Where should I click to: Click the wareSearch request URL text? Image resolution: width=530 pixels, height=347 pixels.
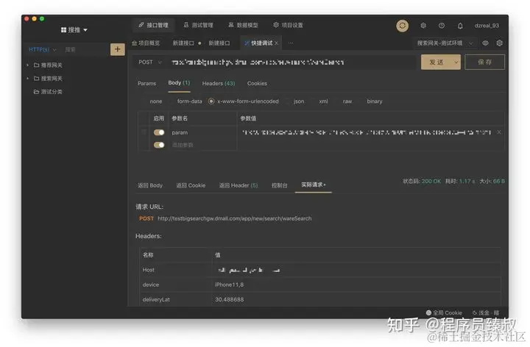point(234,218)
